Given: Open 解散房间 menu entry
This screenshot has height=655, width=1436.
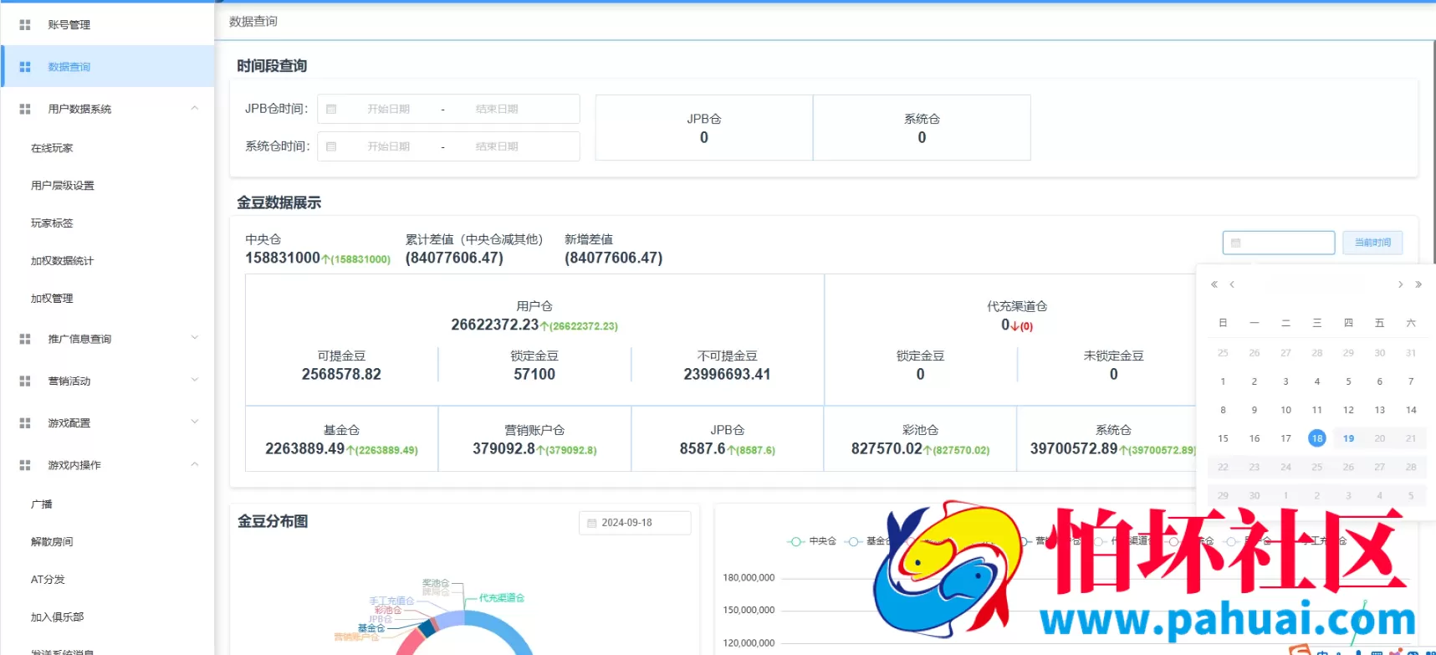Looking at the screenshot, I should coord(52,542).
